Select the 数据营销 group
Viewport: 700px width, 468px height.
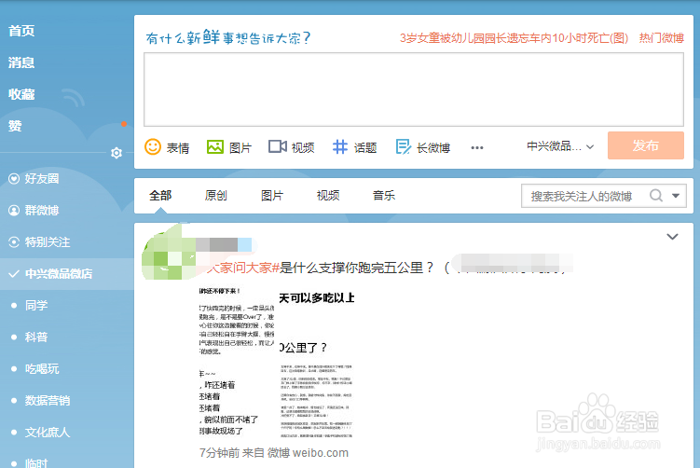click(x=48, y=401)
